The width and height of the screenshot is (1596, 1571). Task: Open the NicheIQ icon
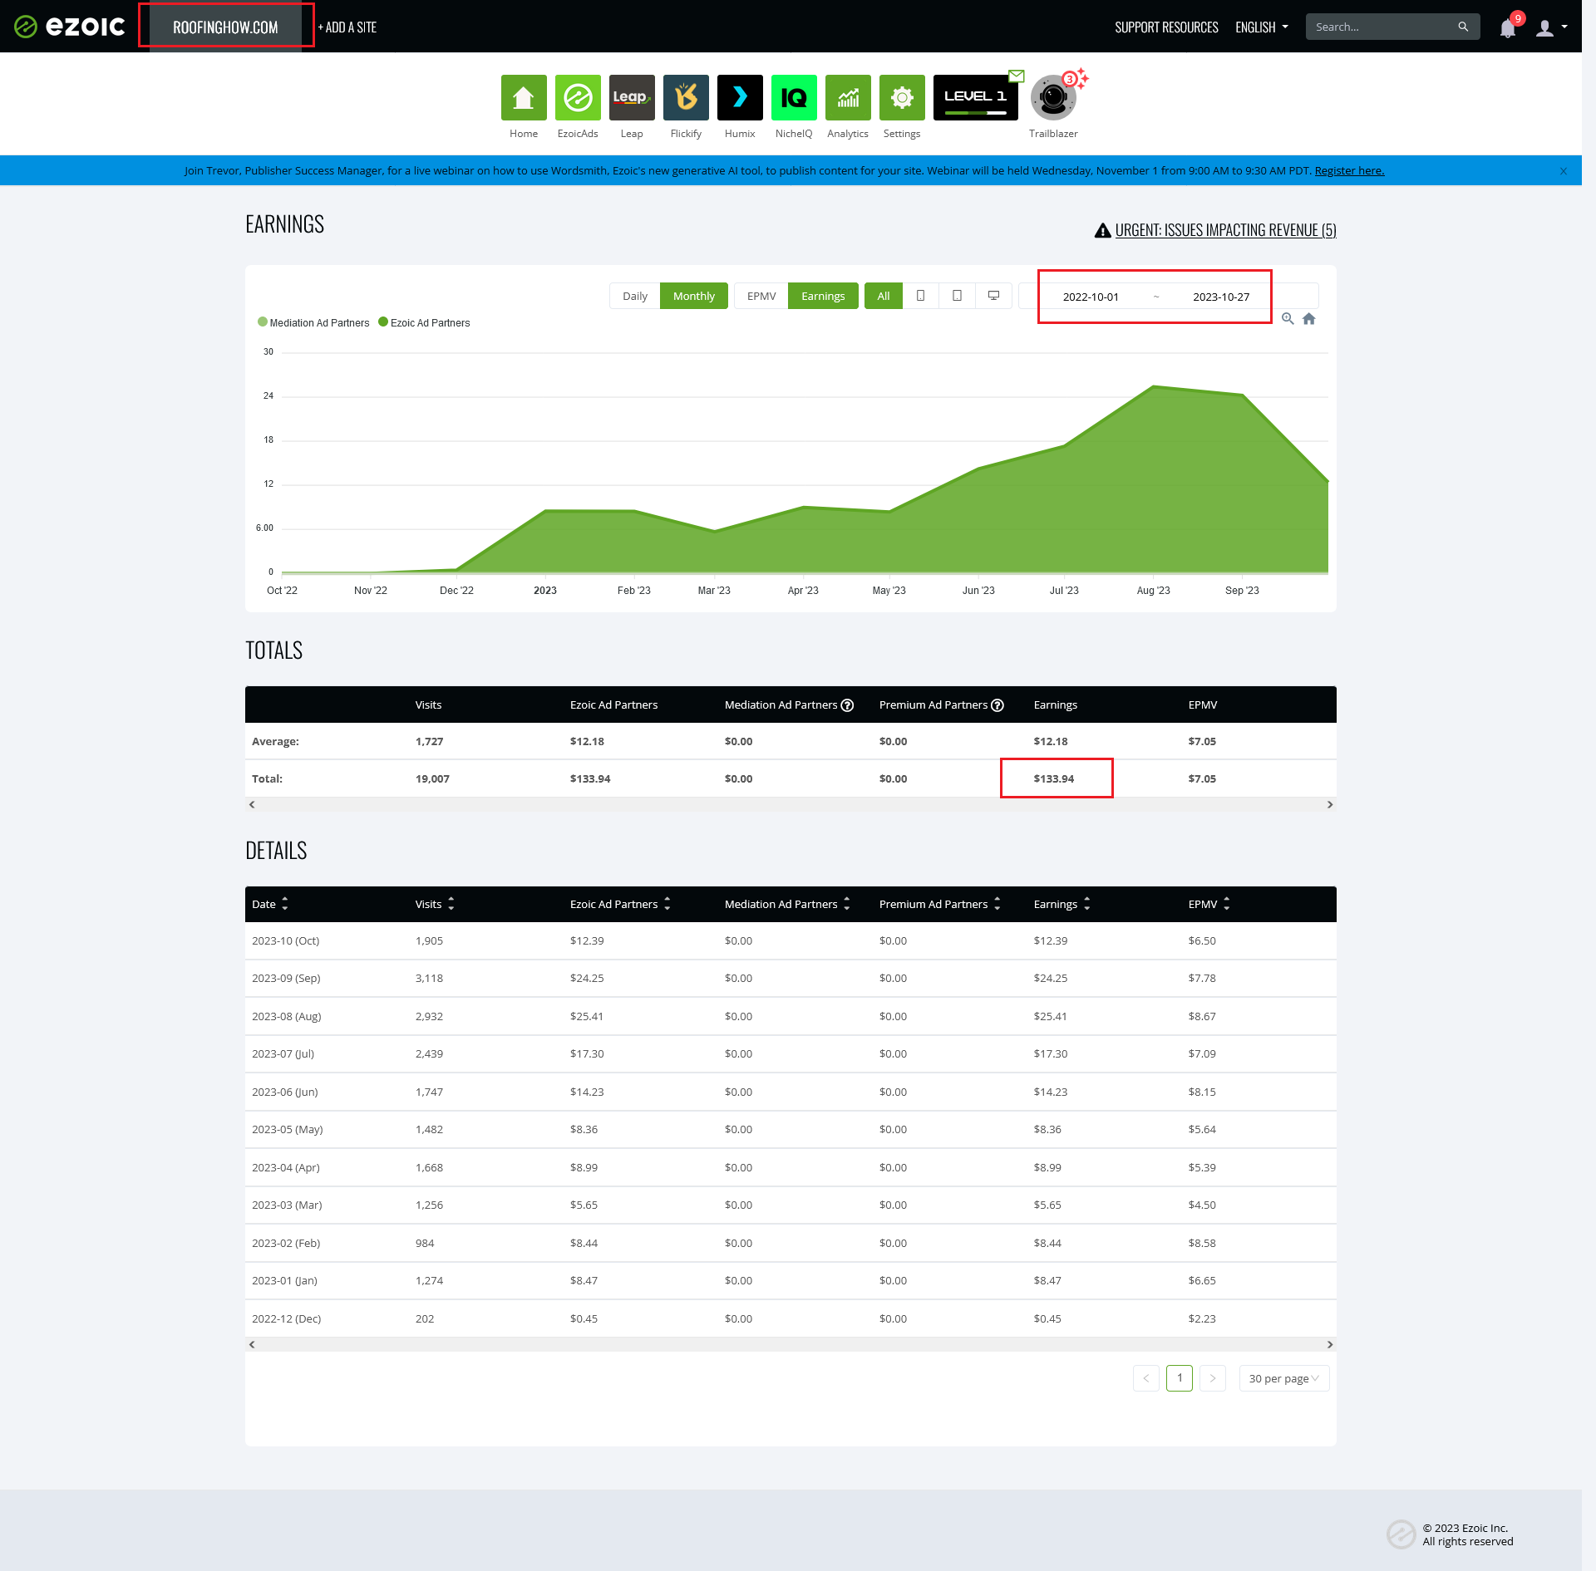[x=794, y=98]
